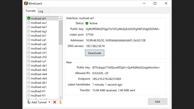Deactivate the mullvad-at1 tunnel

coord(95,53)
